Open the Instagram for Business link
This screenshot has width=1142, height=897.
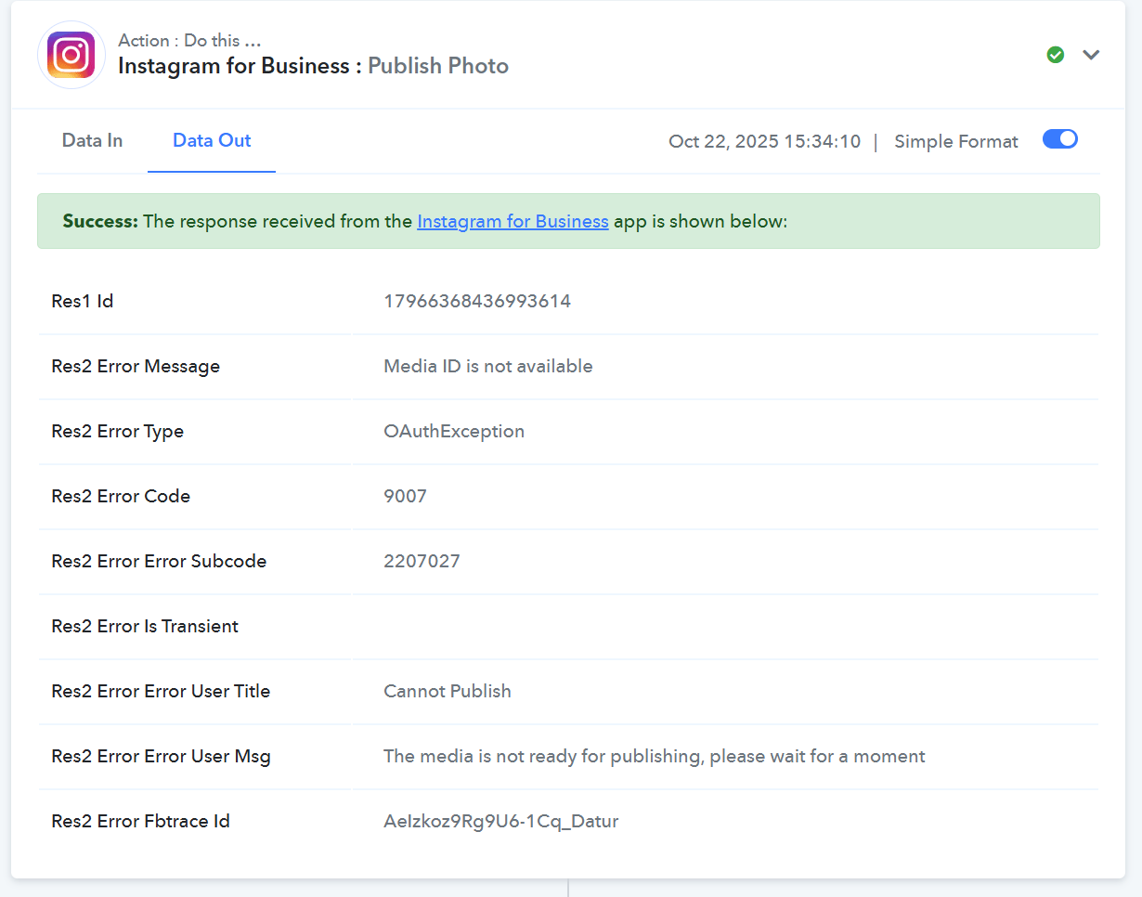pyautogui.click(x=513, y=221)
